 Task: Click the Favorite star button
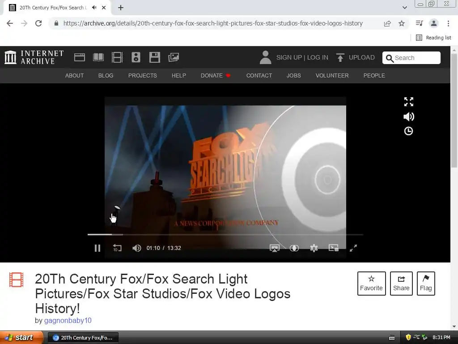tap(371, 284)
